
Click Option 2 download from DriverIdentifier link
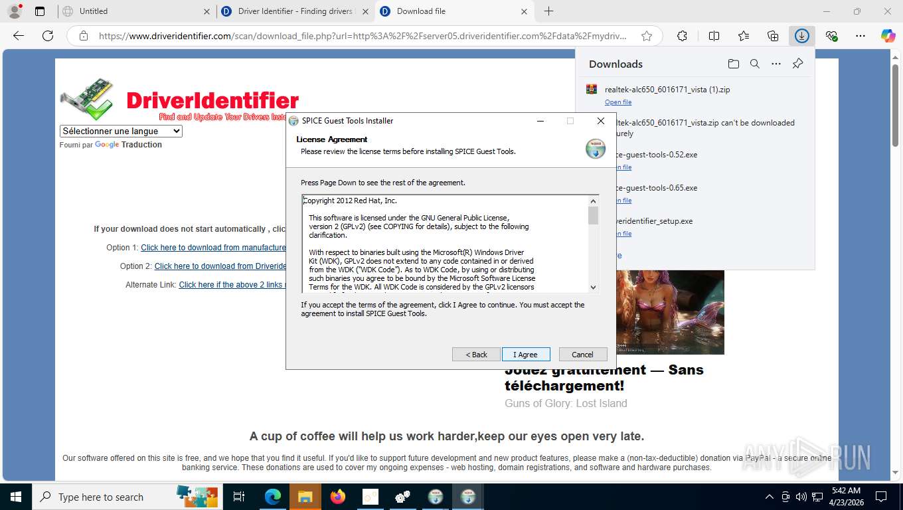220,266
